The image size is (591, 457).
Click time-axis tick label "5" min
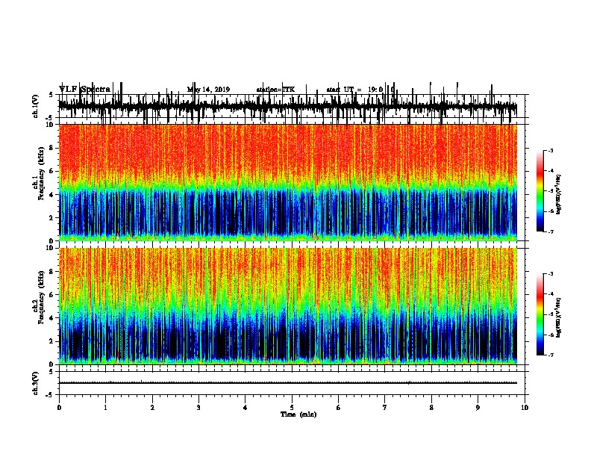coord(292,408)
